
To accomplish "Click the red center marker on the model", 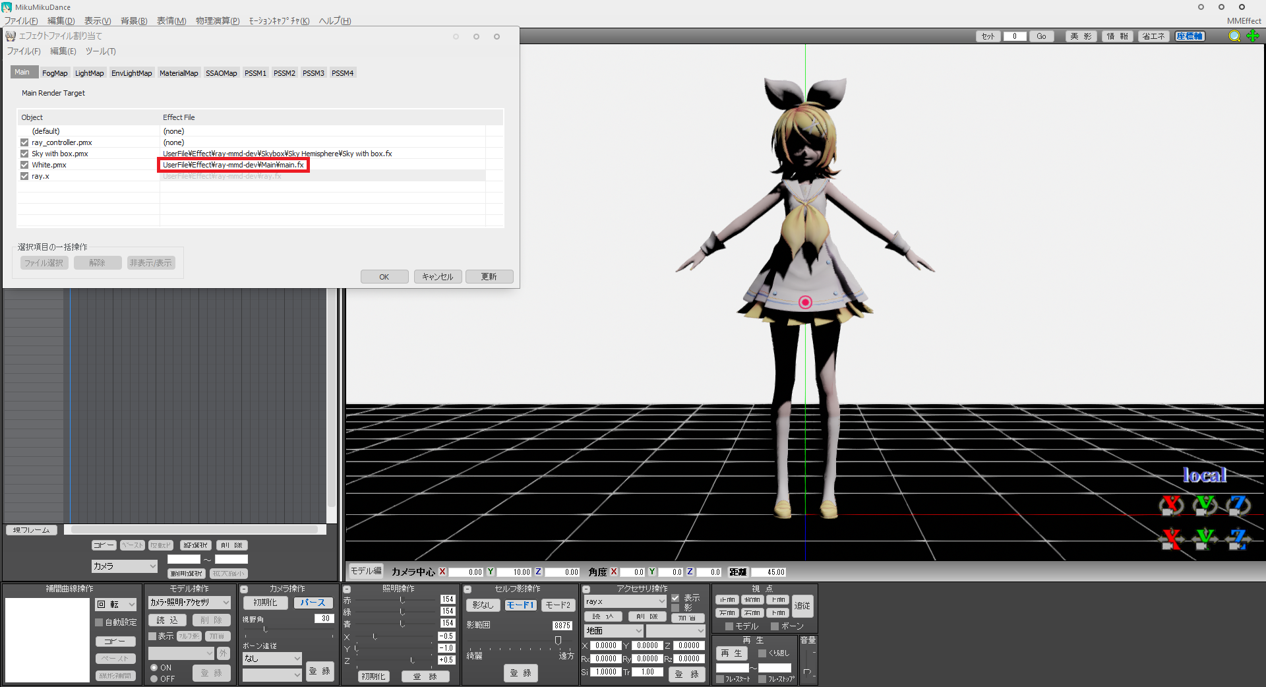I will [x=805, y=302].
